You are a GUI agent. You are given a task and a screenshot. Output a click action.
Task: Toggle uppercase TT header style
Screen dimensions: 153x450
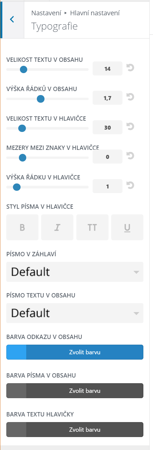point(92,227)
